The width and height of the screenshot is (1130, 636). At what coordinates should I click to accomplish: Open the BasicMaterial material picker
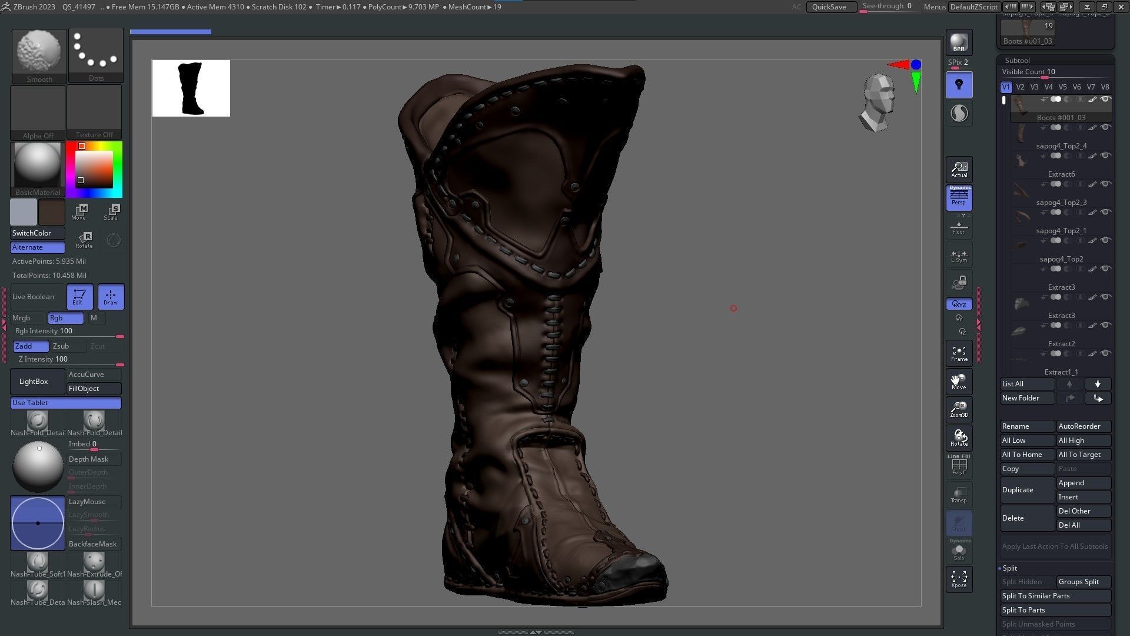pyautogui.click(x=38, y=169)
